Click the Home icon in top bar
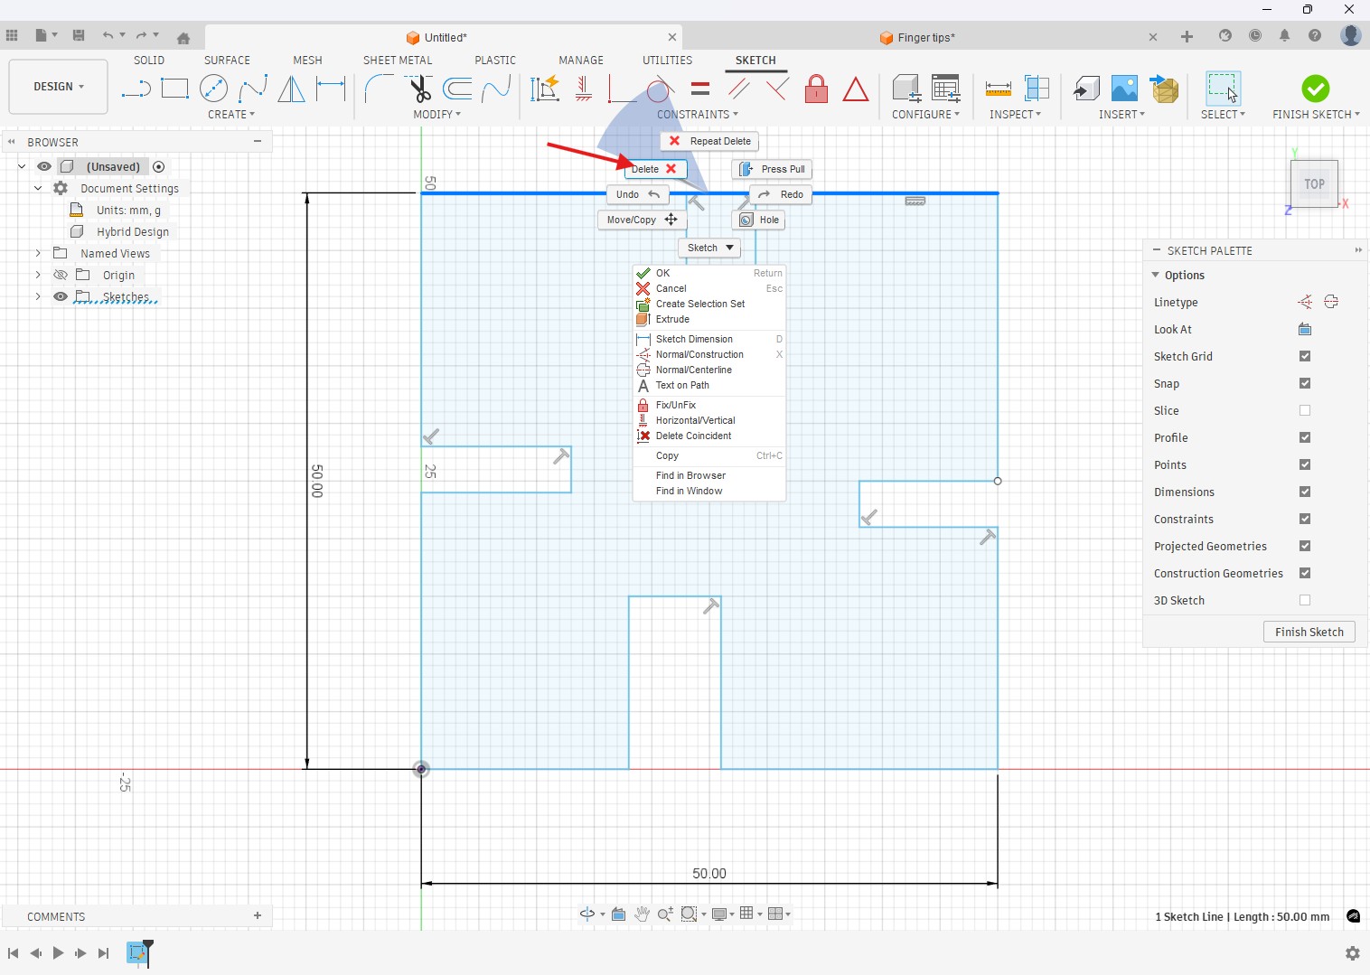This screenshot has height=975, width=1370. 183,38
